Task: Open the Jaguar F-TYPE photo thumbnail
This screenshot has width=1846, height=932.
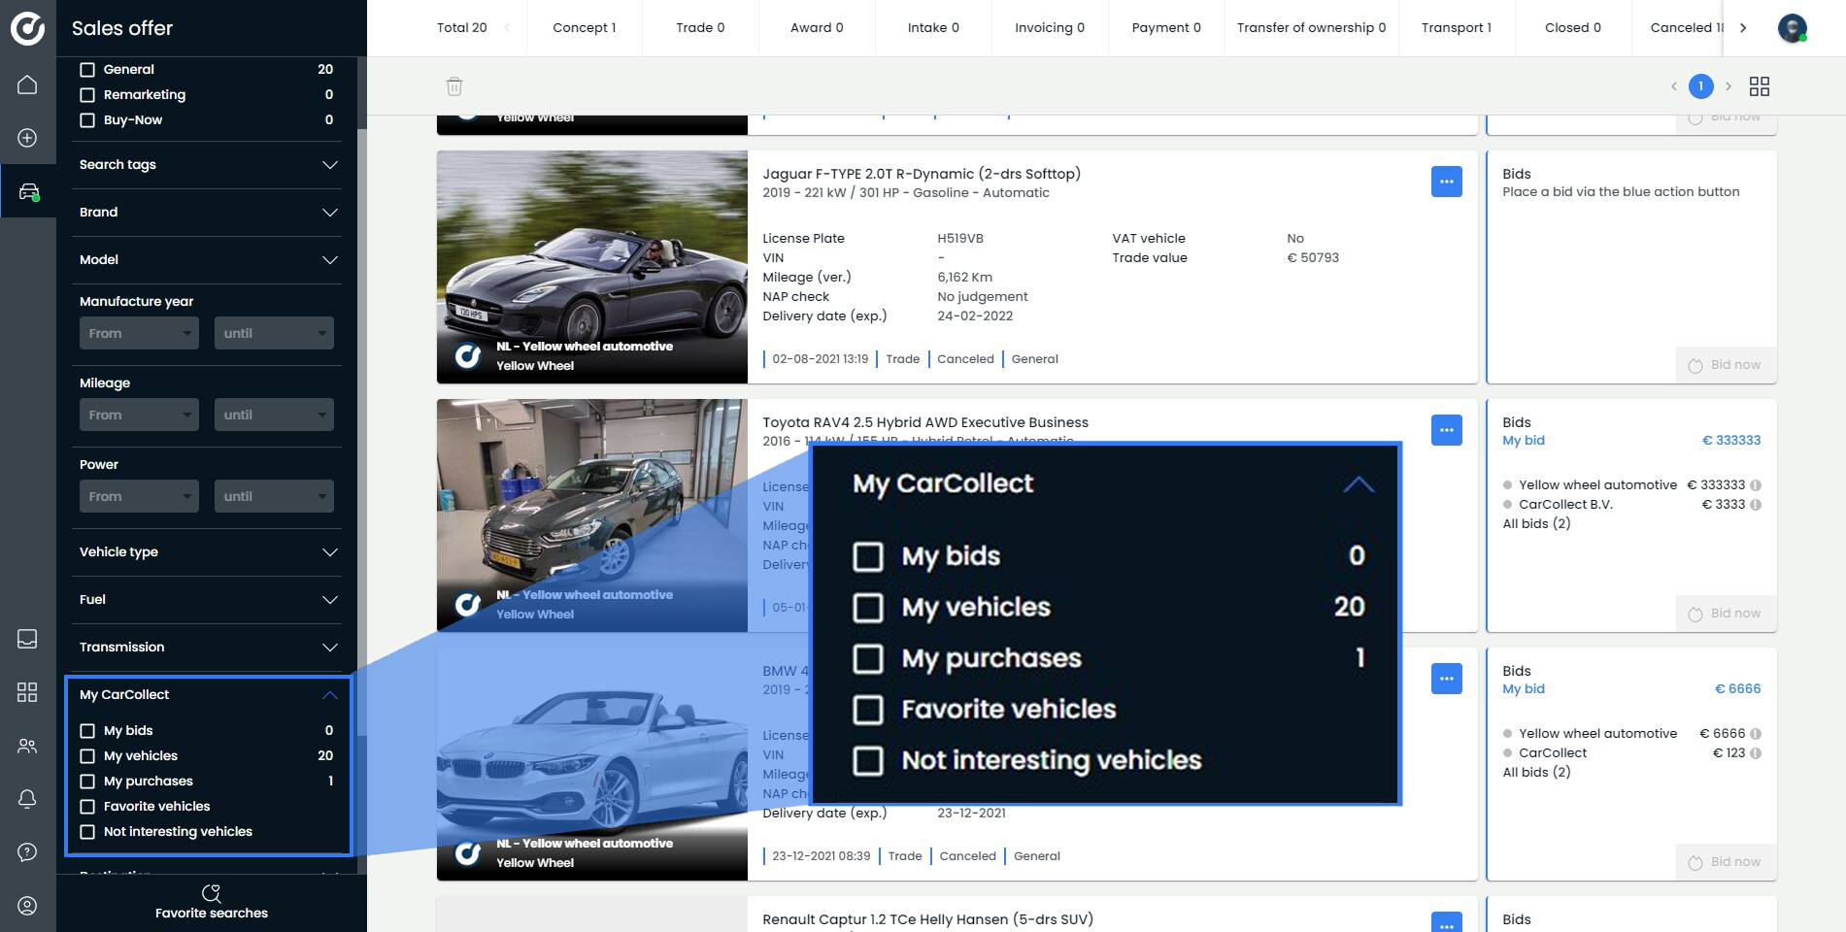Action: 592,267
